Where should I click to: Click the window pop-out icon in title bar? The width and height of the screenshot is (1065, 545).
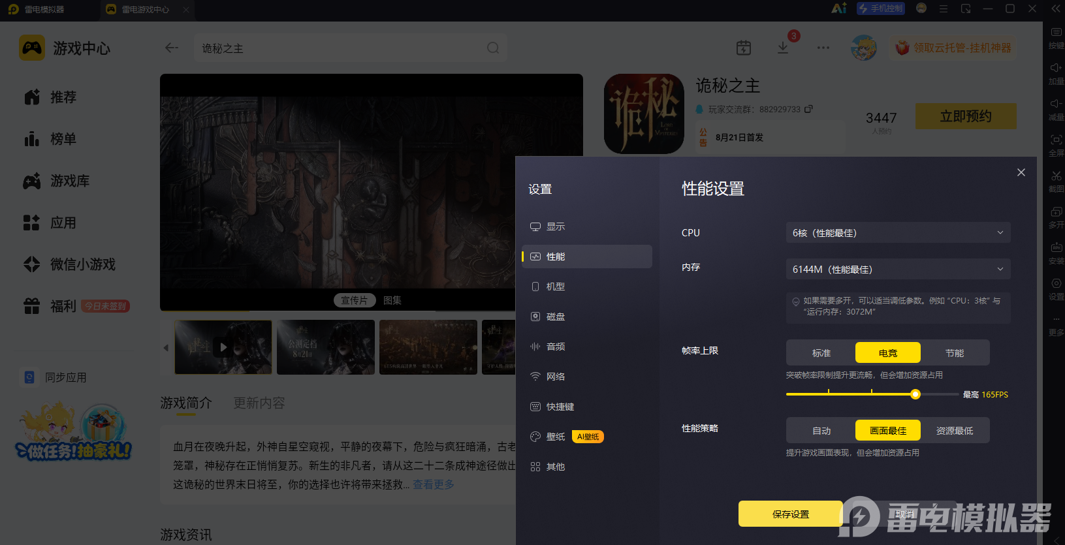coord(966,9)
